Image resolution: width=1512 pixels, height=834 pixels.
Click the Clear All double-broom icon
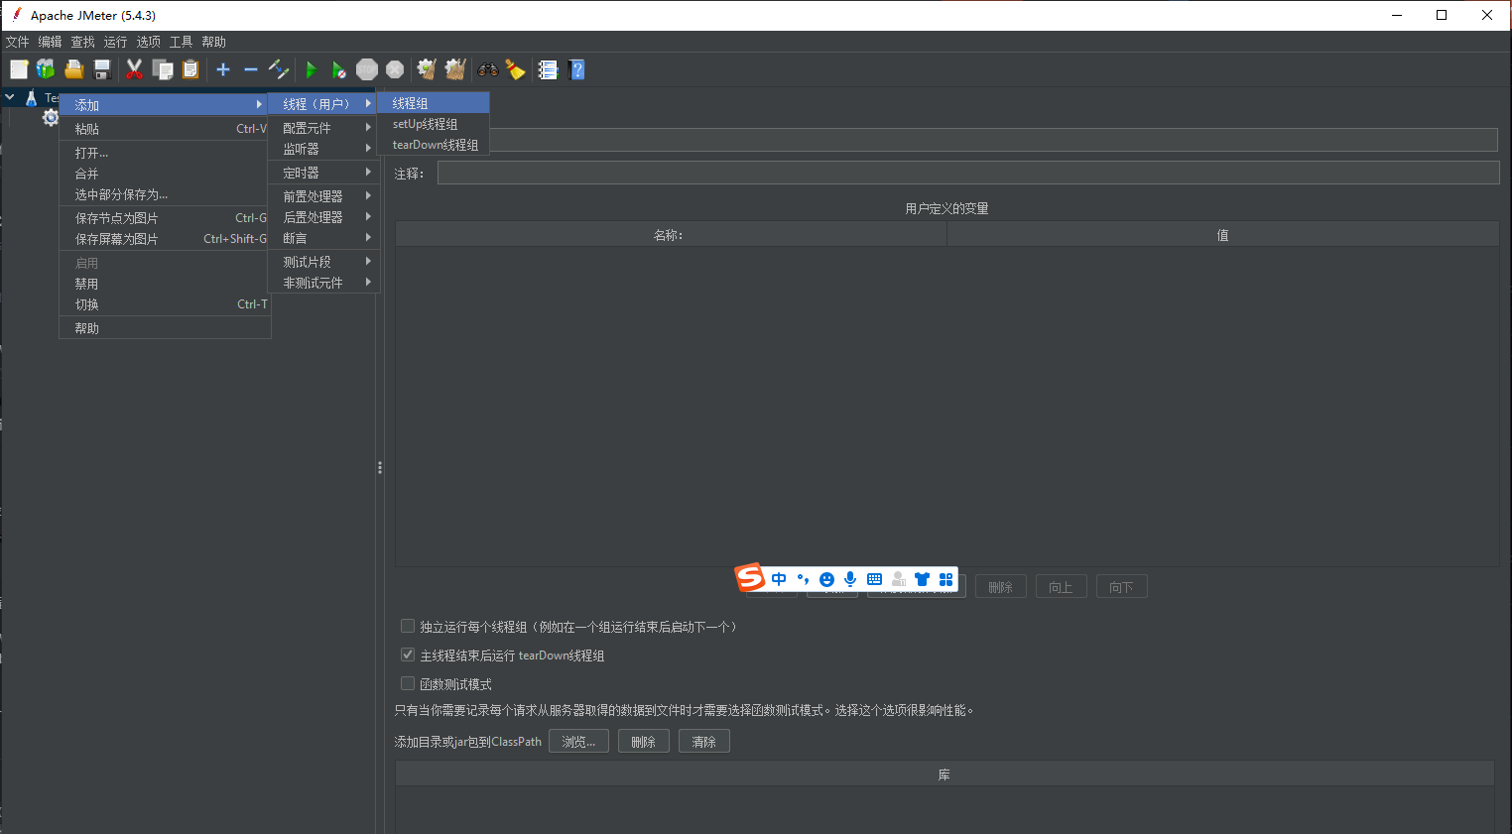455,69
